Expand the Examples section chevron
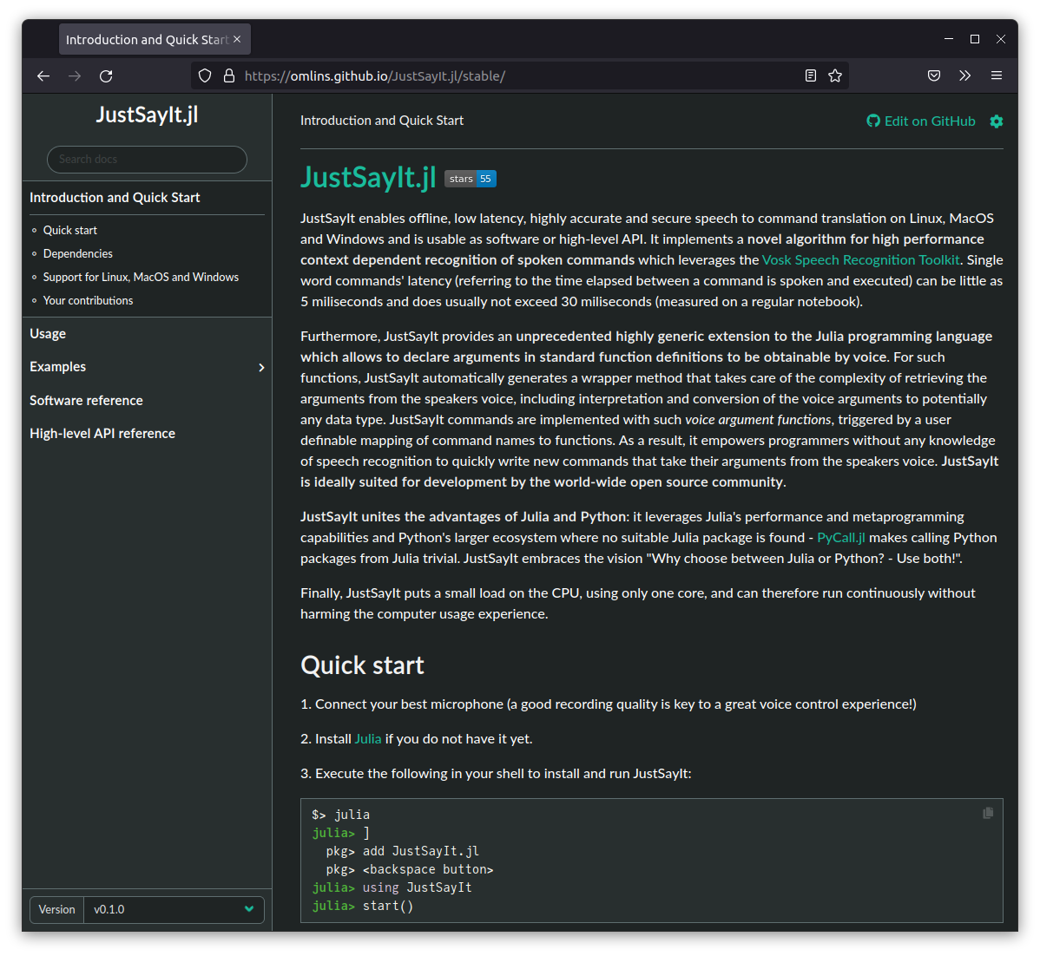The height and width of the screenshot is (956, 1040). [x=261, y=367]
